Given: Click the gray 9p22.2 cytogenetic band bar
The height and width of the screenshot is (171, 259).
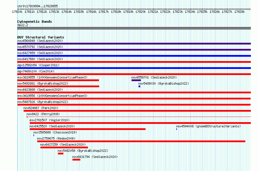Looking at the screenshot, I should click(x=134, y=28).
